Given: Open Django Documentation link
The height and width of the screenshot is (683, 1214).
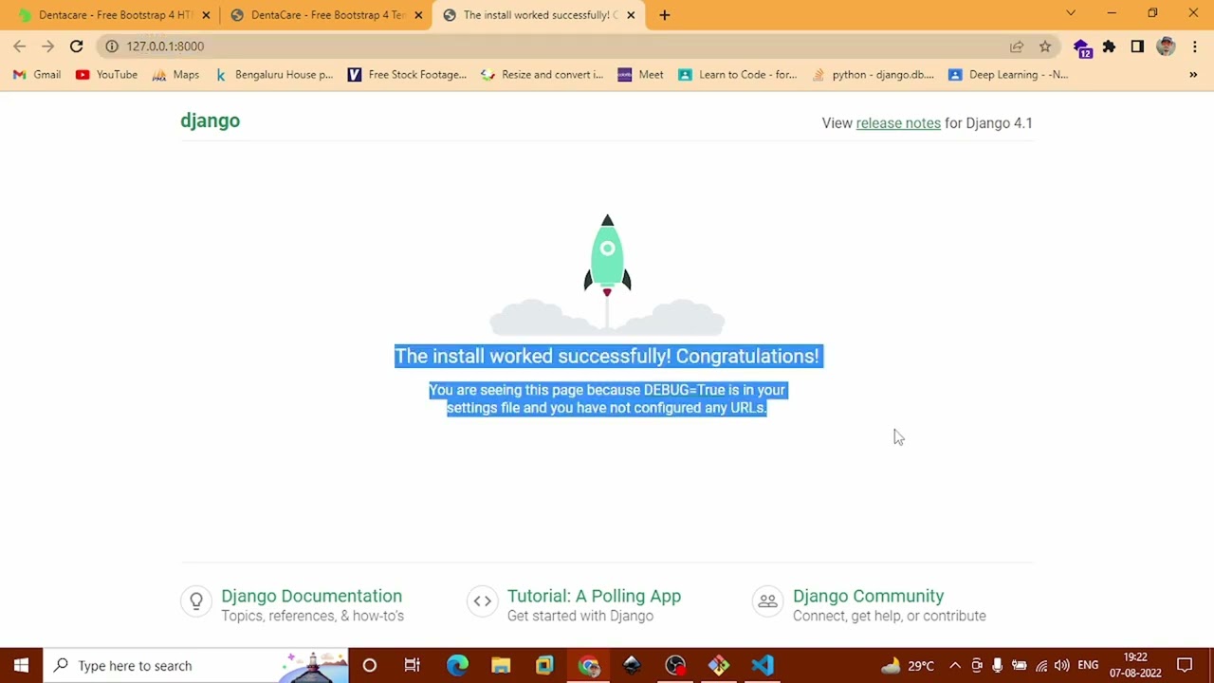Looking at the screenshot, I should (311, 596).
